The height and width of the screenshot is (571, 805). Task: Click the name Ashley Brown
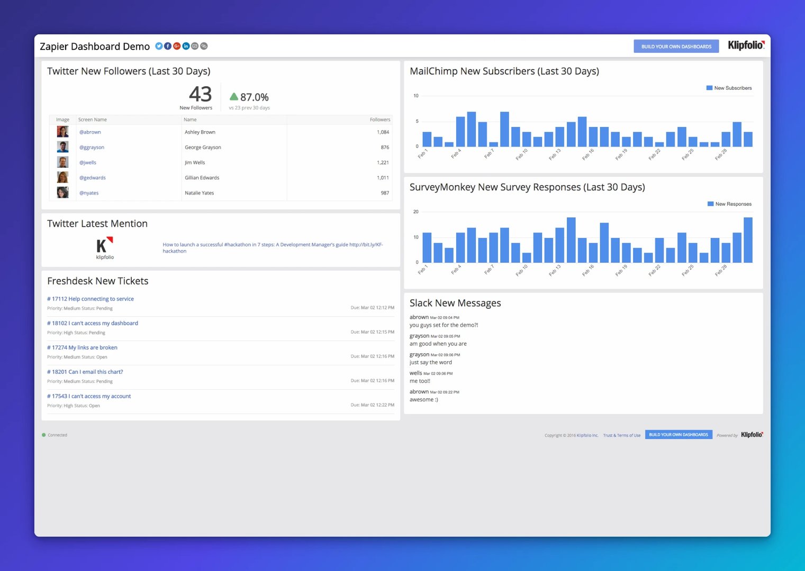point(200,132)
